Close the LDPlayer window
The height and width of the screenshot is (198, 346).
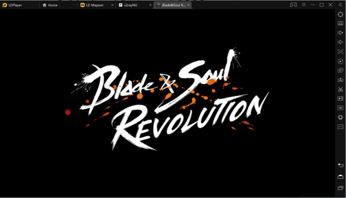pos(330,5)
